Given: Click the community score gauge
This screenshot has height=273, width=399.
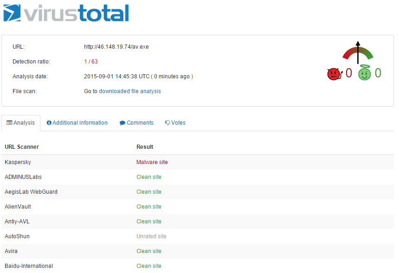Looking at the screenshot, I should [358, 53].
